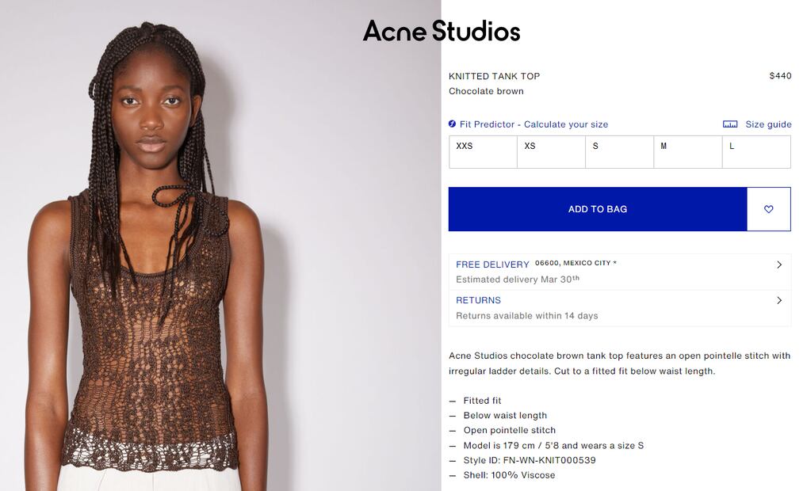The image size is (807, 491).
Task: Choose size S option
Action: 620,152
